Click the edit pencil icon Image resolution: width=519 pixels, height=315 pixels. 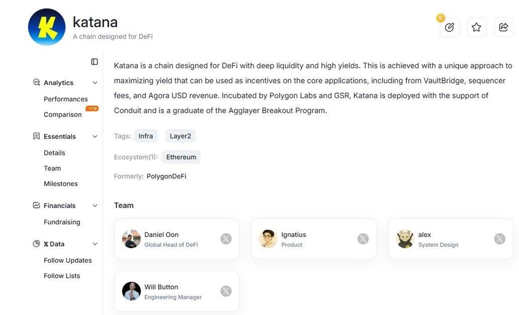(449, 27)
